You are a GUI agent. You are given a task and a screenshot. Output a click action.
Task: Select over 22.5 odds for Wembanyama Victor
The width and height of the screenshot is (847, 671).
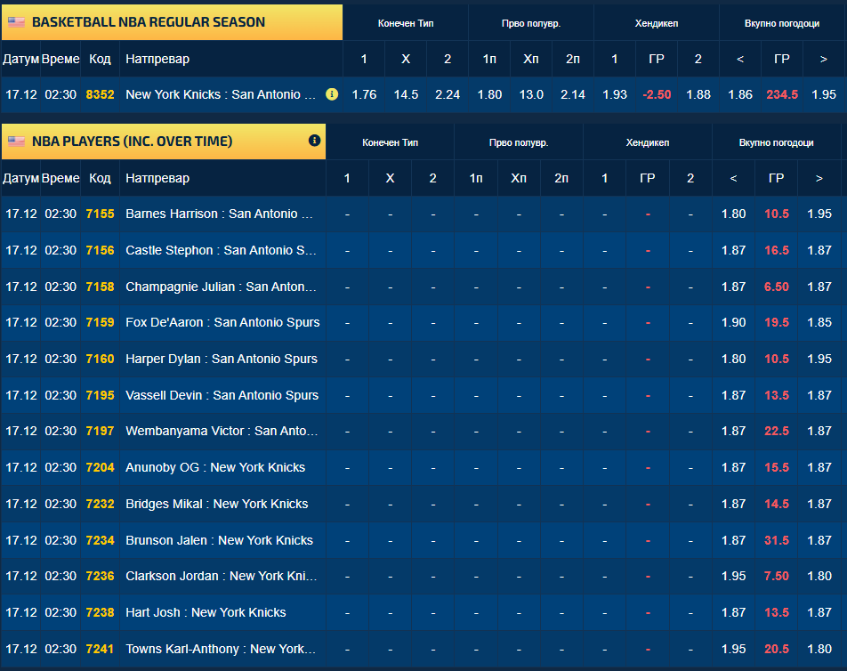(819, 431)
